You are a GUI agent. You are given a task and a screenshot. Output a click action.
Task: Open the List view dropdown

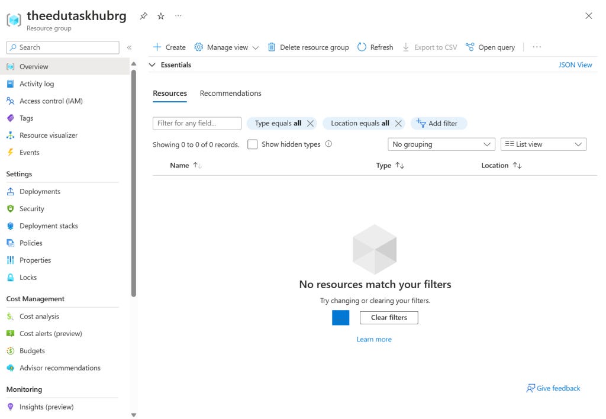[543, 144]
